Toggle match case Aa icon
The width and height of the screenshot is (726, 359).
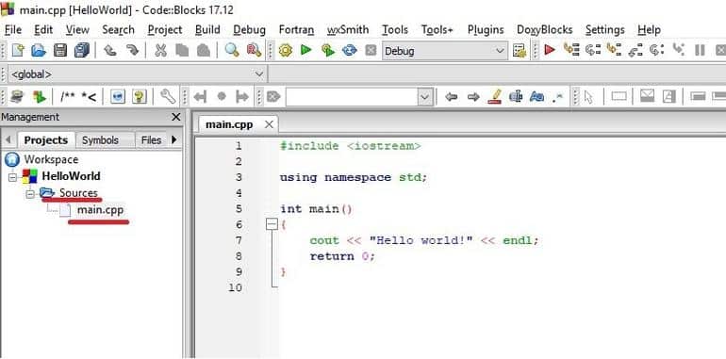coord(537,97)
